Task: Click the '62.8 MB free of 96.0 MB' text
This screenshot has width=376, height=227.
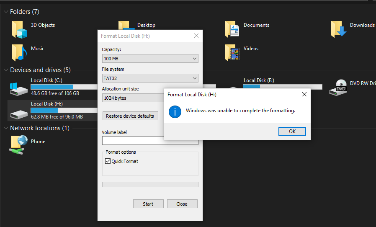Action: click(57, 117)
